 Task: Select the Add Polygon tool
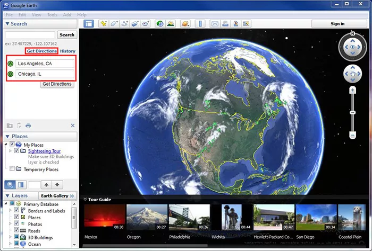point(114,24)
